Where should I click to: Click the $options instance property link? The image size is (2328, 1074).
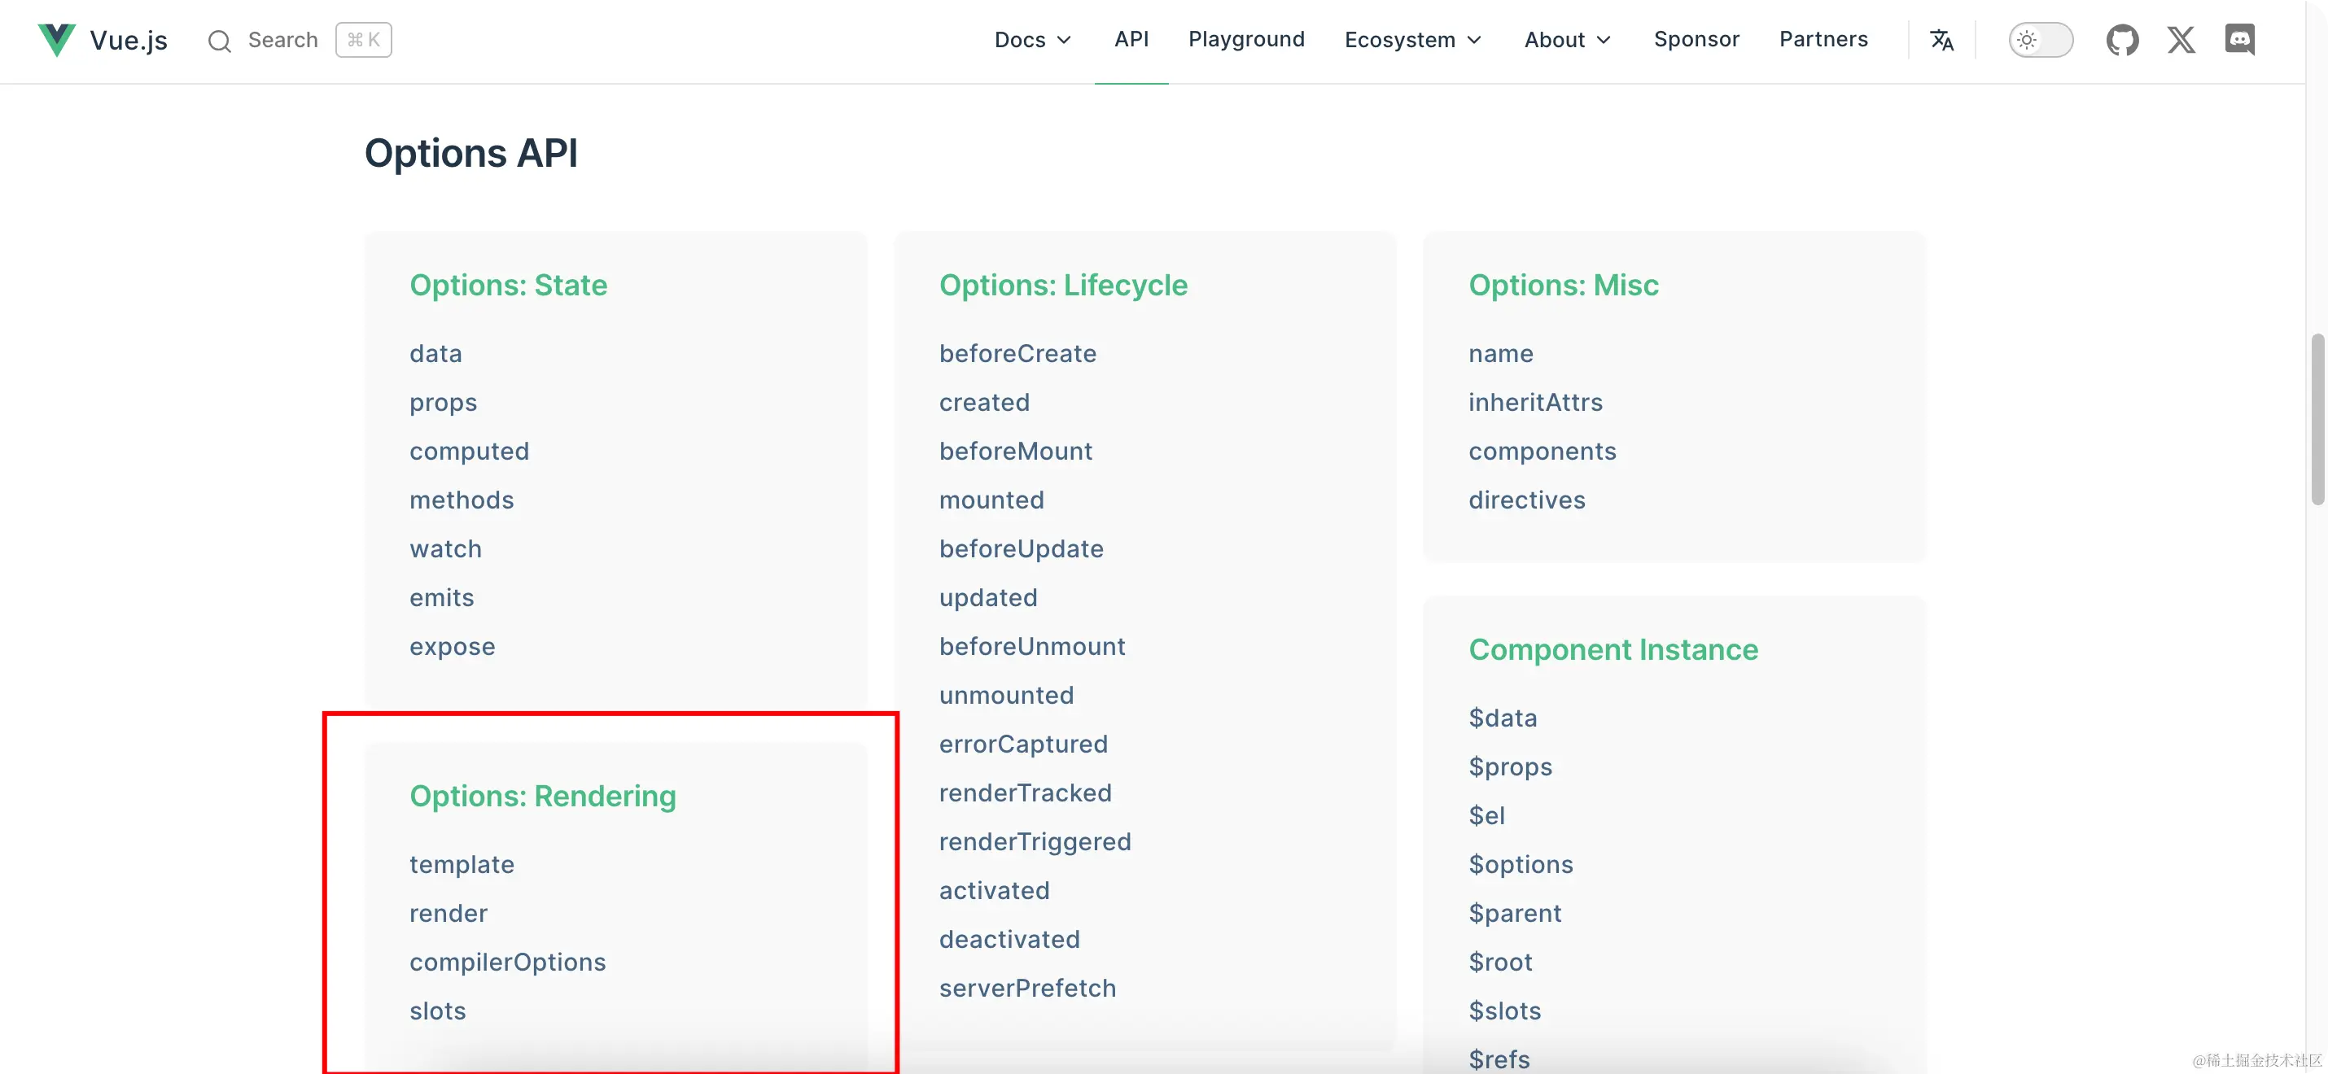pos(1520,864)
